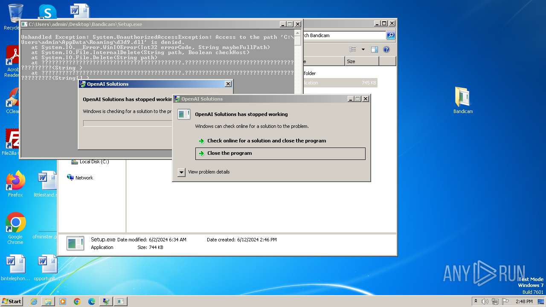Click the title bar icon of Setup.exe console
This screenshot has width=546, height=307.
pyautogui.click(x=25, y=24)
